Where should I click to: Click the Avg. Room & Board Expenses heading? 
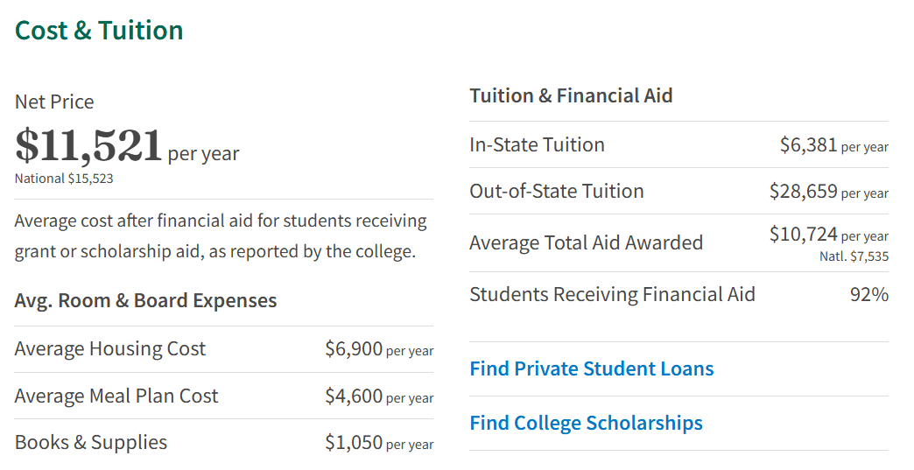[x=145, y=300]
